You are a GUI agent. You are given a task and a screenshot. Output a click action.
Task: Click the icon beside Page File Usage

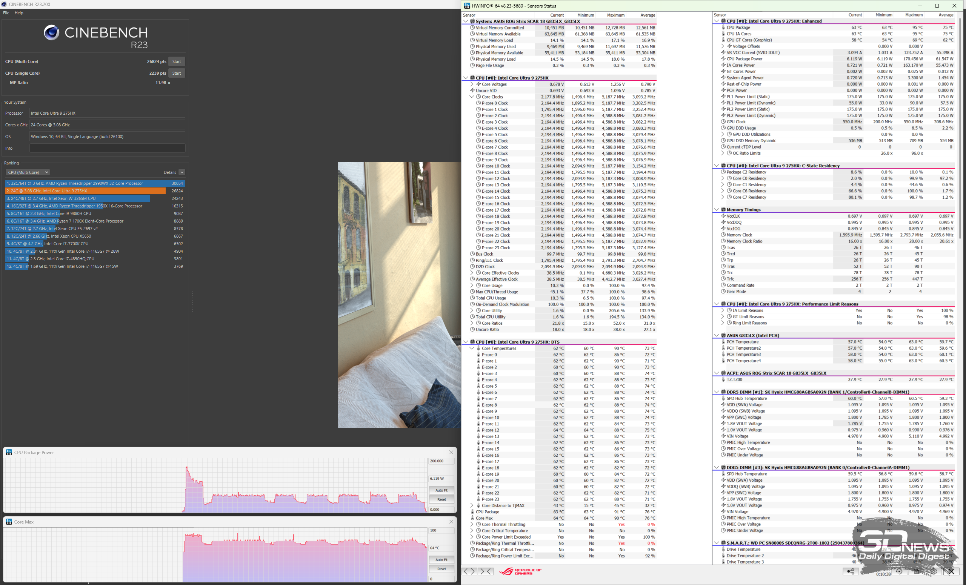click(x=472, y=65)
